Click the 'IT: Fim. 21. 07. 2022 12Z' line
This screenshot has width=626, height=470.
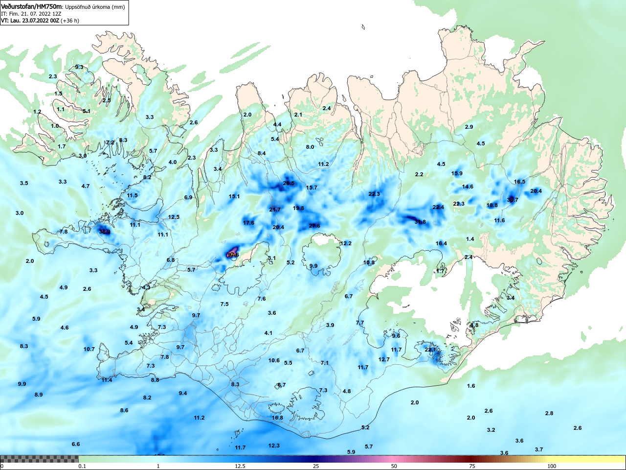(x=31, y=14)
